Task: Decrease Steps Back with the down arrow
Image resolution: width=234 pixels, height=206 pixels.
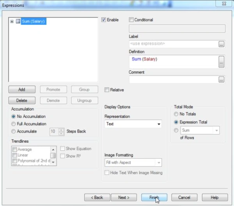Action: point(61,134)
